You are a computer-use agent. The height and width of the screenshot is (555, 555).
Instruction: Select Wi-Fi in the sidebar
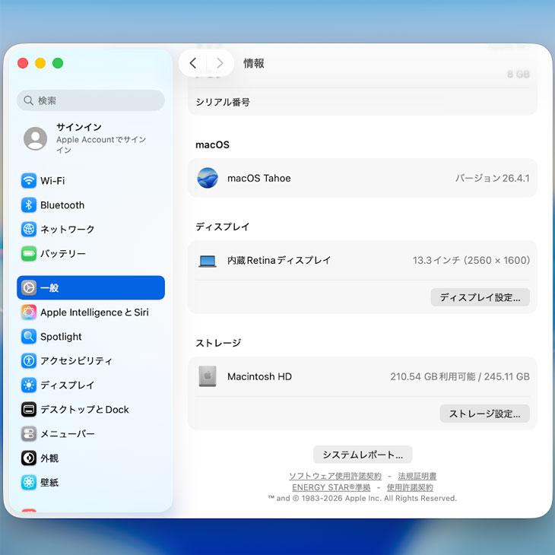pyautogui.click(x=91, y=180)
